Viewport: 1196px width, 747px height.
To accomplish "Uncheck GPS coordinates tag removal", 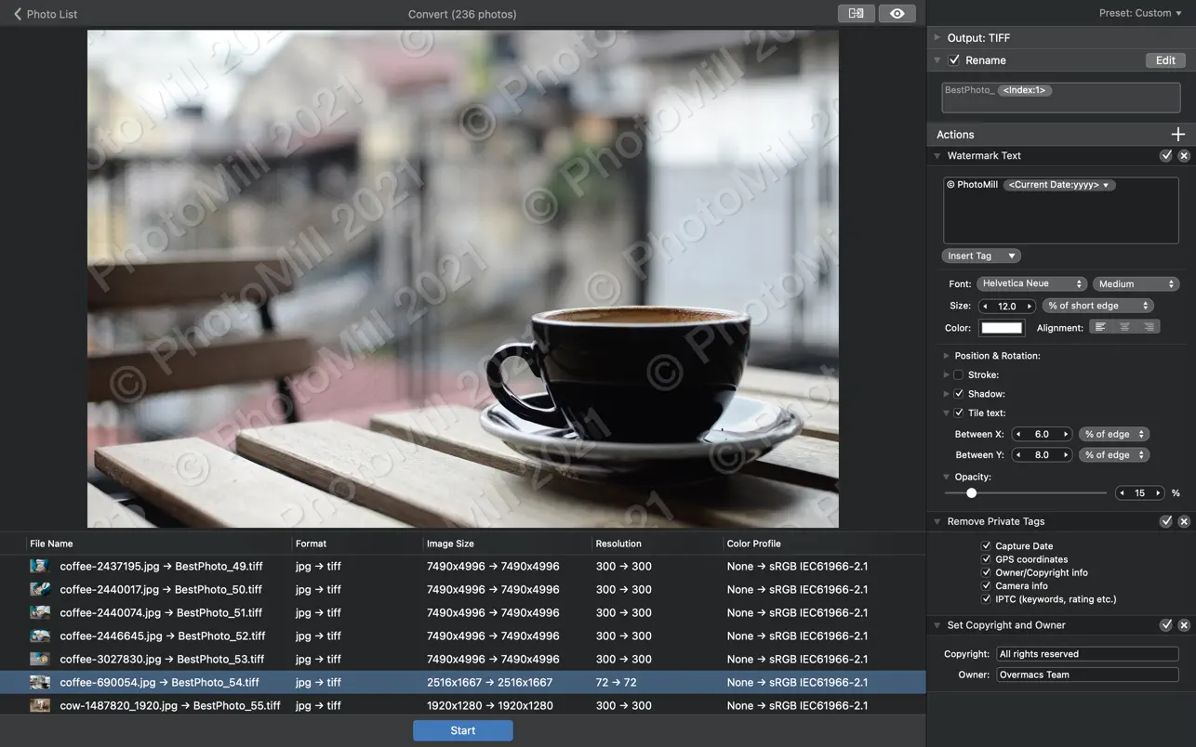I will [x=986, y=559].
